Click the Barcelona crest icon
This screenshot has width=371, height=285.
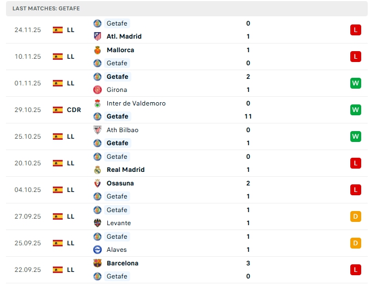[x=98, y=263]
